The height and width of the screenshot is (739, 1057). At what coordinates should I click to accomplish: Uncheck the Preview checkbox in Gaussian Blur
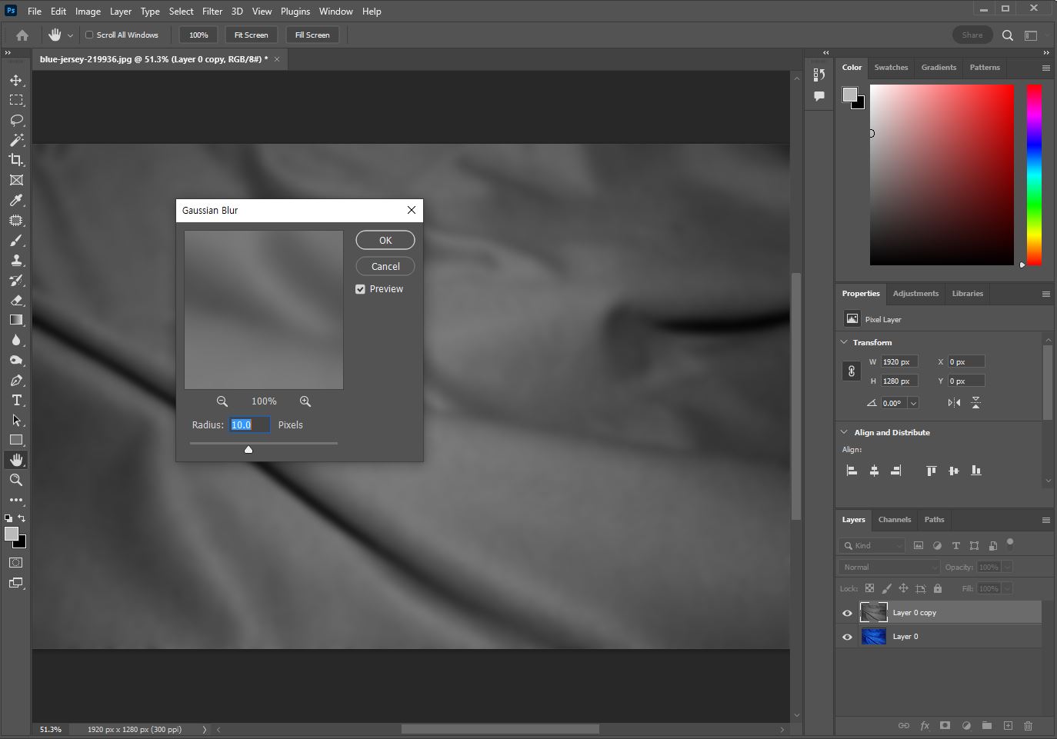pyautogui.click(x=360, y=289)
